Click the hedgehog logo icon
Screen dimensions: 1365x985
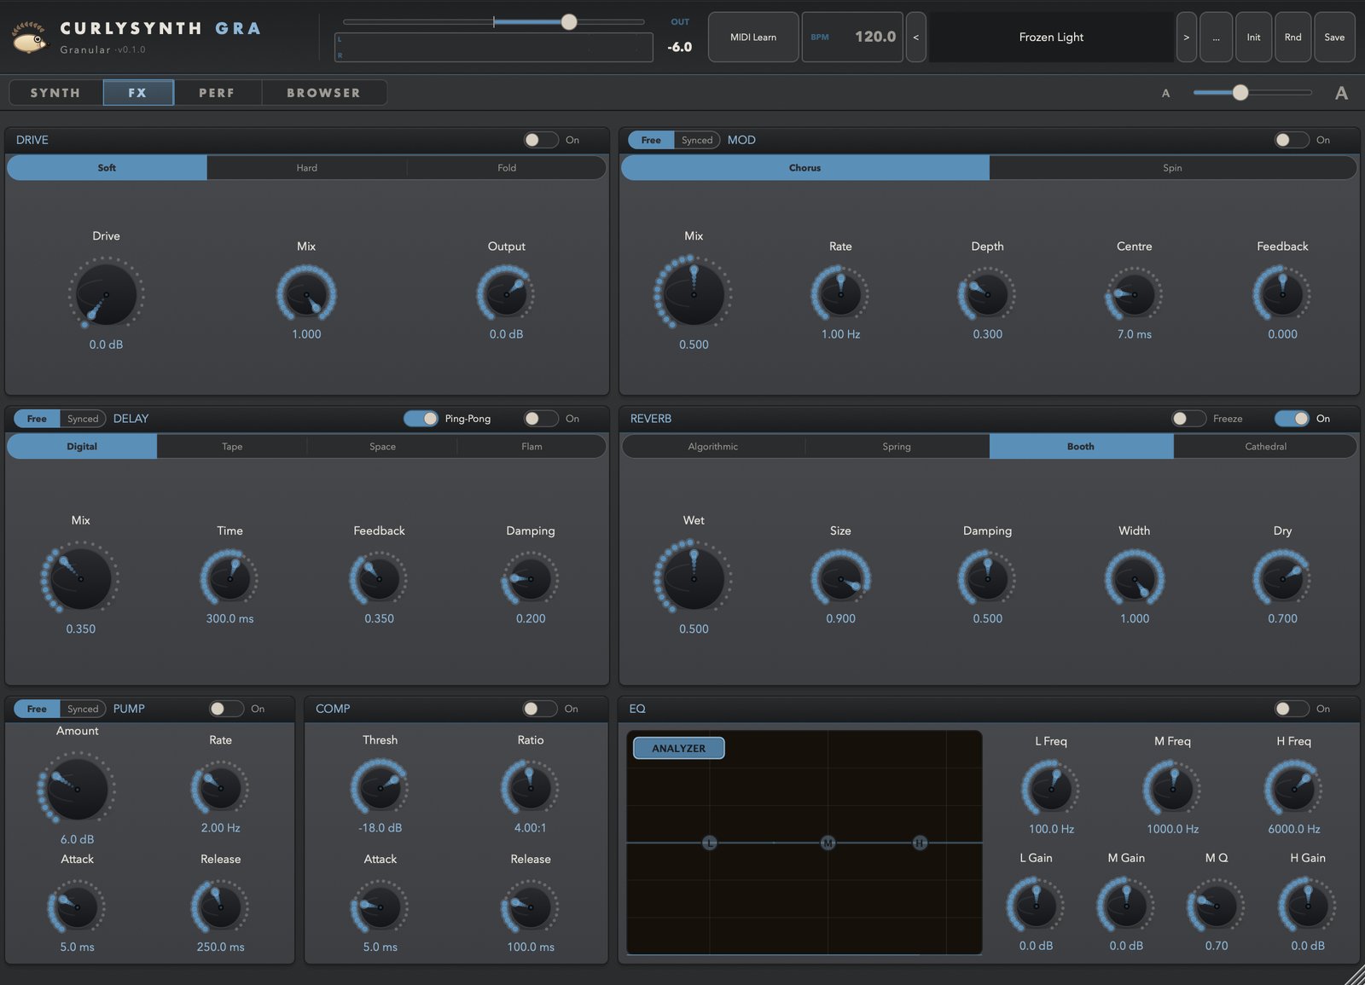pyautogui.click(x=29, y=38)
